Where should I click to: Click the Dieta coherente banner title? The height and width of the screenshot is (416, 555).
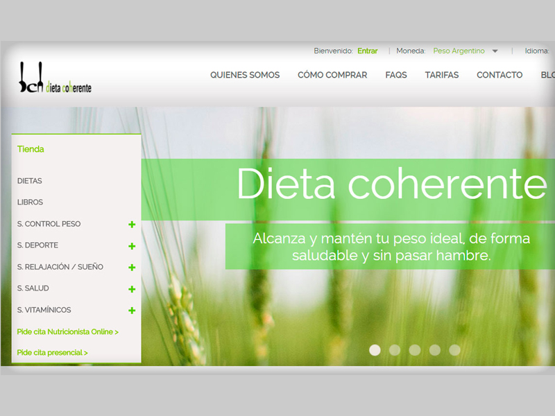click(392, 184)
